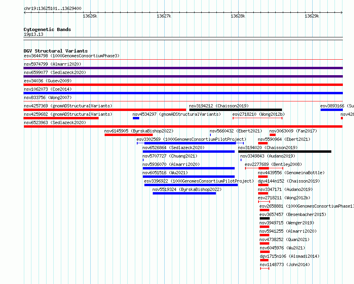
Task: Select the nsv1062073 (Coe2014) blue bar
Action: pyautogui.click(x=183, y=93)
